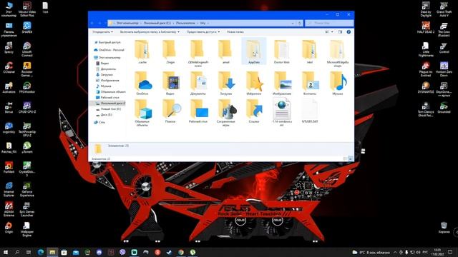Select the Movavi Video Editor Plus desktop icon
The image size is (458, 257).
[27, 9]
